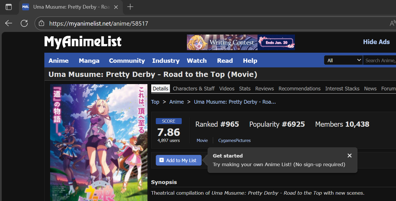Click the site info lock icon
396x201 pixels.
click(x=41, y=23)
